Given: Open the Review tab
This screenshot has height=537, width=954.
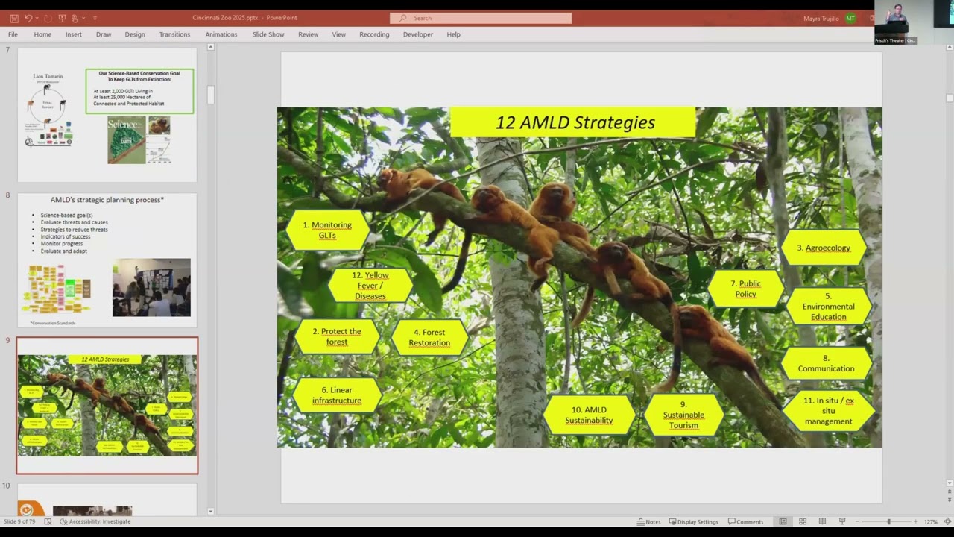Looking at the screenshot, I should coord(308,34).
